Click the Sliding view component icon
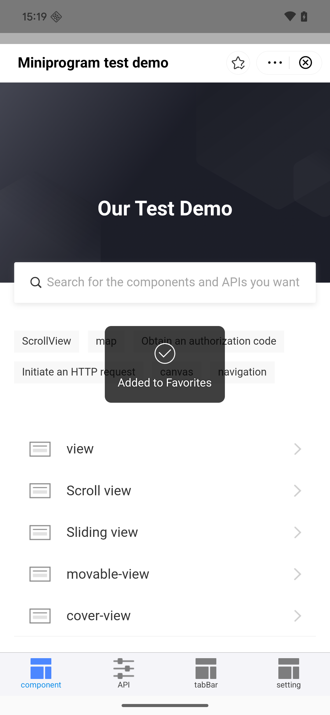 [40, 533]
